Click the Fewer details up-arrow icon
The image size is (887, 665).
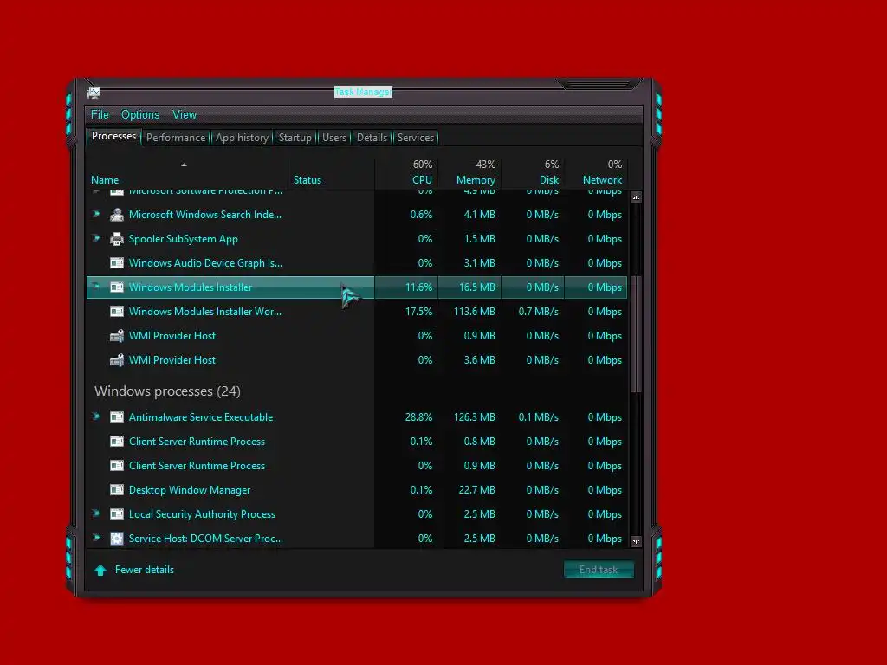[100, 570]
